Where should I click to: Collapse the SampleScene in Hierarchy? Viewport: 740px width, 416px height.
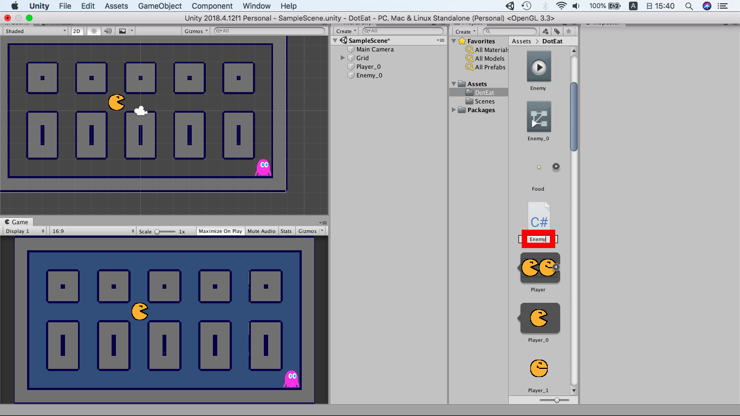[x=336, y=41]
